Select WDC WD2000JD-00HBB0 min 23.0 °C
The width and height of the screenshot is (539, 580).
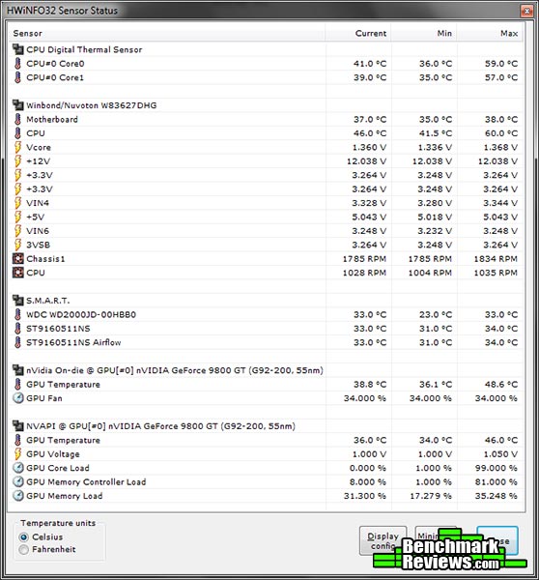tap(436, 314)
